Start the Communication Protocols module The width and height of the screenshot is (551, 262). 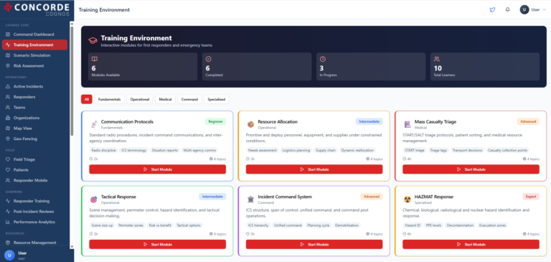click(x=157, y=169)
